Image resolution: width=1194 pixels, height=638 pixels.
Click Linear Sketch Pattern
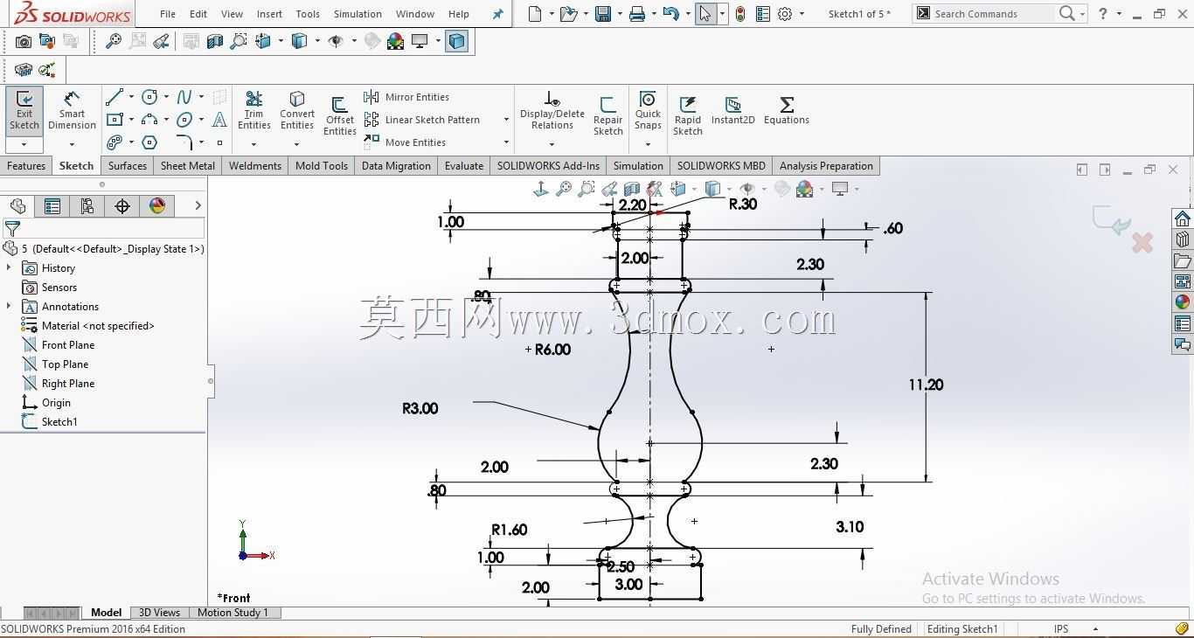(x=421, y=120)
